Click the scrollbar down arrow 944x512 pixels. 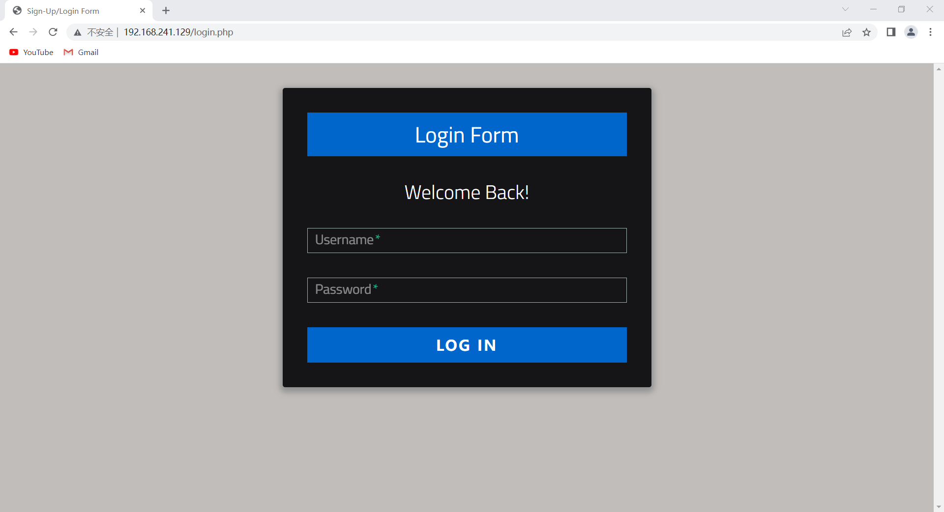coord(939,507)
